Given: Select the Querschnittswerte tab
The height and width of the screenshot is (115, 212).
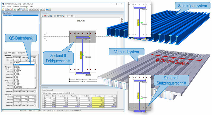Looking at the screenshot, I should 47,90.
